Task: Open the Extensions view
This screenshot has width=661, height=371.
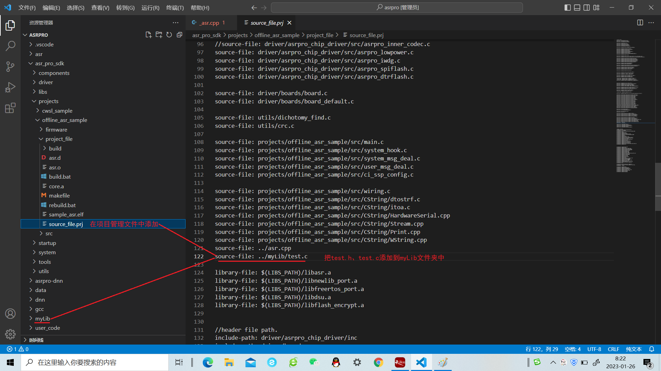Action: pos(10,108)
